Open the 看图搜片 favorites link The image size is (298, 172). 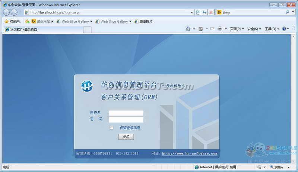pyautogui.click(x=143, y=22)
